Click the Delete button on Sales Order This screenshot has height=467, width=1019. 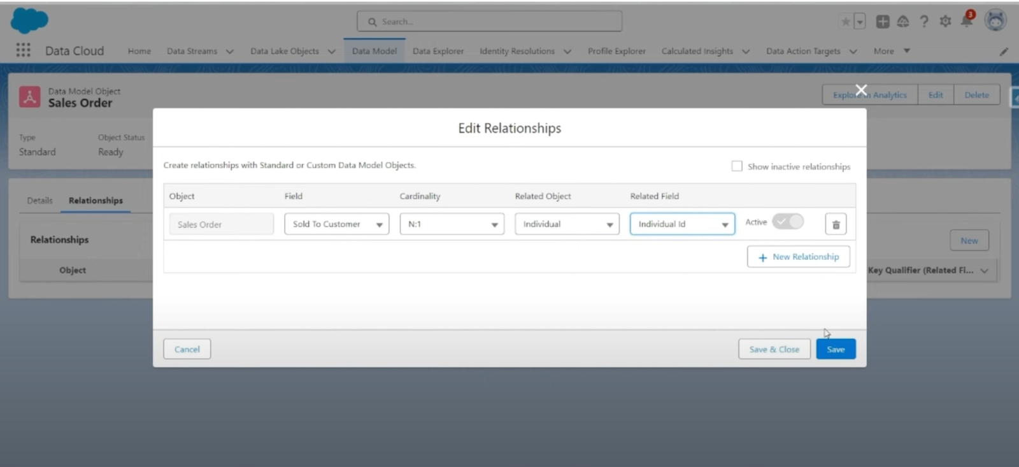tap(977, 95)
